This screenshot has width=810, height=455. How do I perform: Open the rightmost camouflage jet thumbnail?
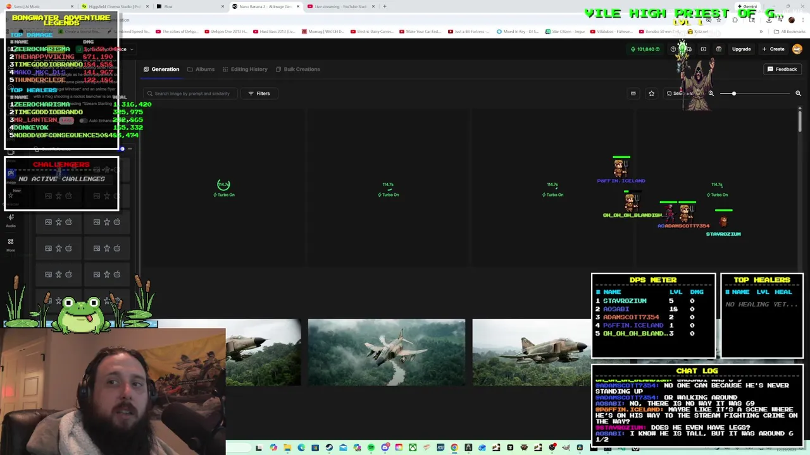pyautogui.click(x=531, y=353)
